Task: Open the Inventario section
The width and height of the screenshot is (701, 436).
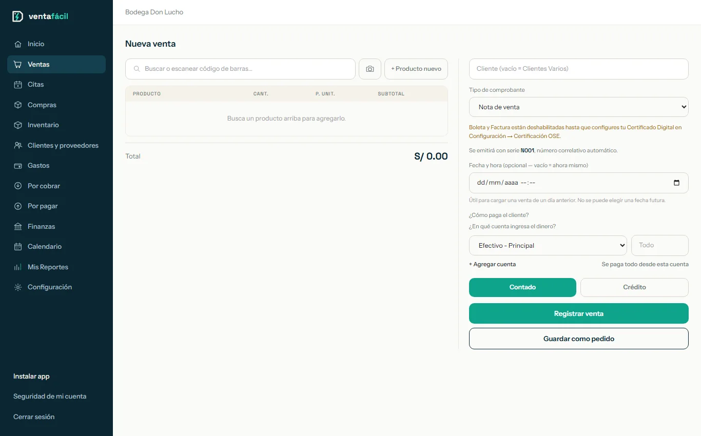Action: (56, 125)
